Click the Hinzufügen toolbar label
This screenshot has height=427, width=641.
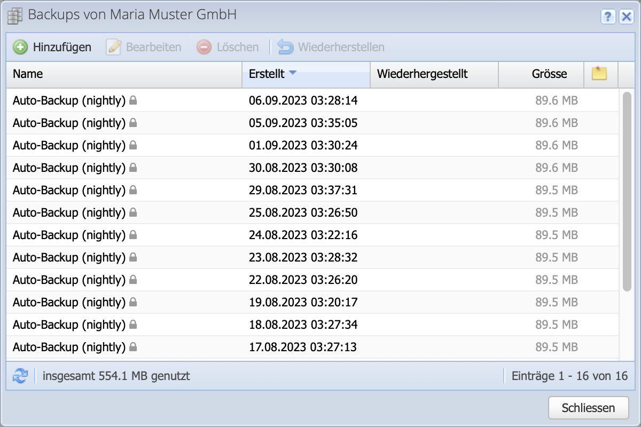62,47
